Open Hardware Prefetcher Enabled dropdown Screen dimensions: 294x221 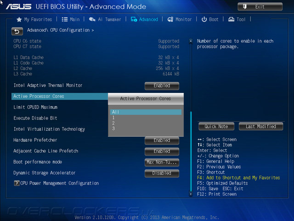pos(162,140)
